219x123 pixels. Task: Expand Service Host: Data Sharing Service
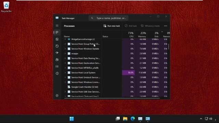(x=65, y=58)
